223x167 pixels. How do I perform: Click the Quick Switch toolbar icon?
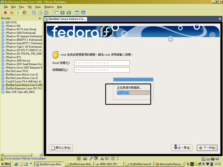69,13
